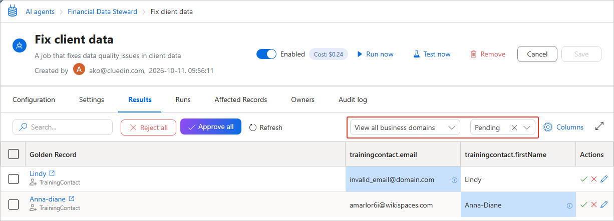Image resolution: width=614 pixels, height=221 pixels.
Task: Switch to the Configuration tab
Action: (34, 99)
